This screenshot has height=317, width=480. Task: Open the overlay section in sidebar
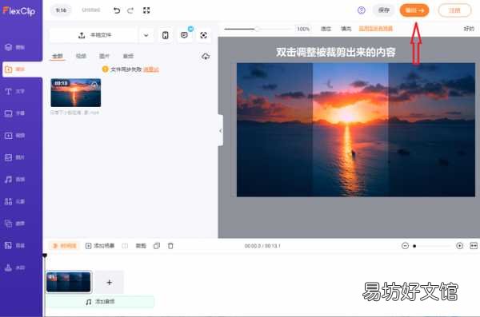[x=14, y=224]
